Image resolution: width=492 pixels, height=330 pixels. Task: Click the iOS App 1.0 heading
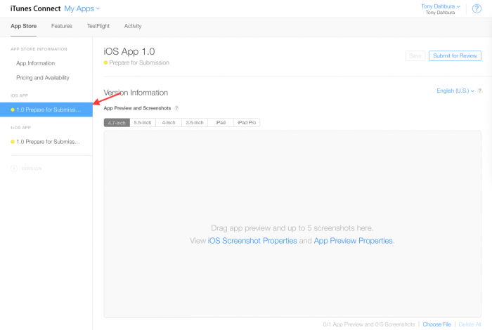(x=129, y=51)
